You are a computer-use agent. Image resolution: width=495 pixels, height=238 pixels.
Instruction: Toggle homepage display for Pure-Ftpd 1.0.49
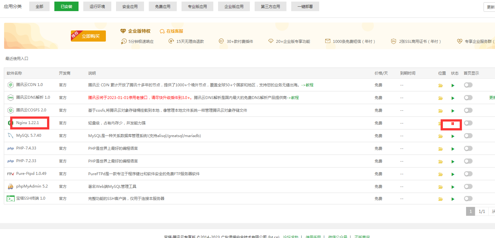(468, 174)
